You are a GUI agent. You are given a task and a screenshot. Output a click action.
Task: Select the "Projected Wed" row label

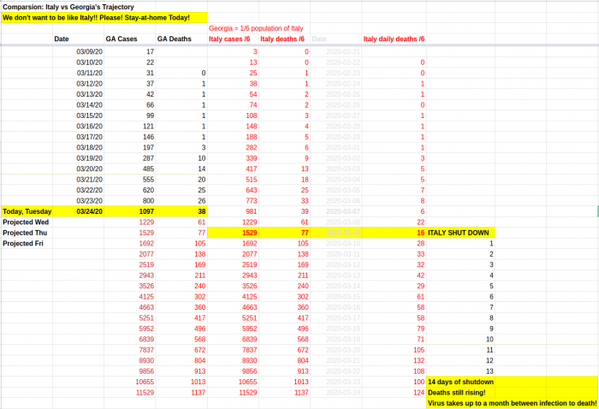26,222
